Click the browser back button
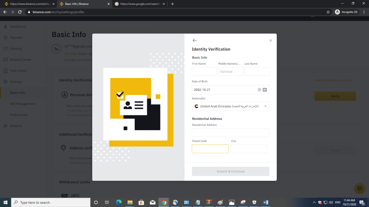369x207 pixels. pos(5,12)
